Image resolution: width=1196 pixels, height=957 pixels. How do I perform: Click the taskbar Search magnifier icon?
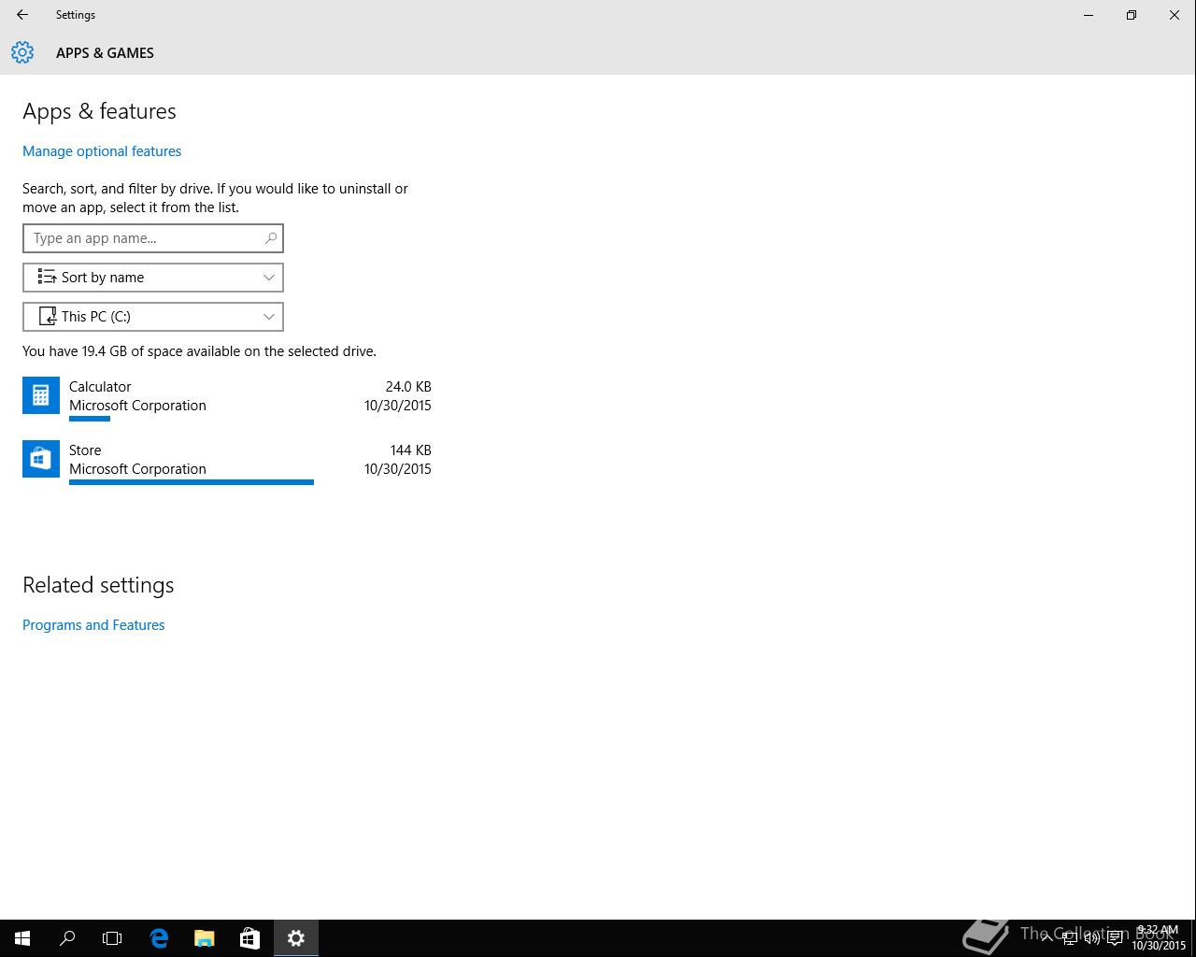67,938
